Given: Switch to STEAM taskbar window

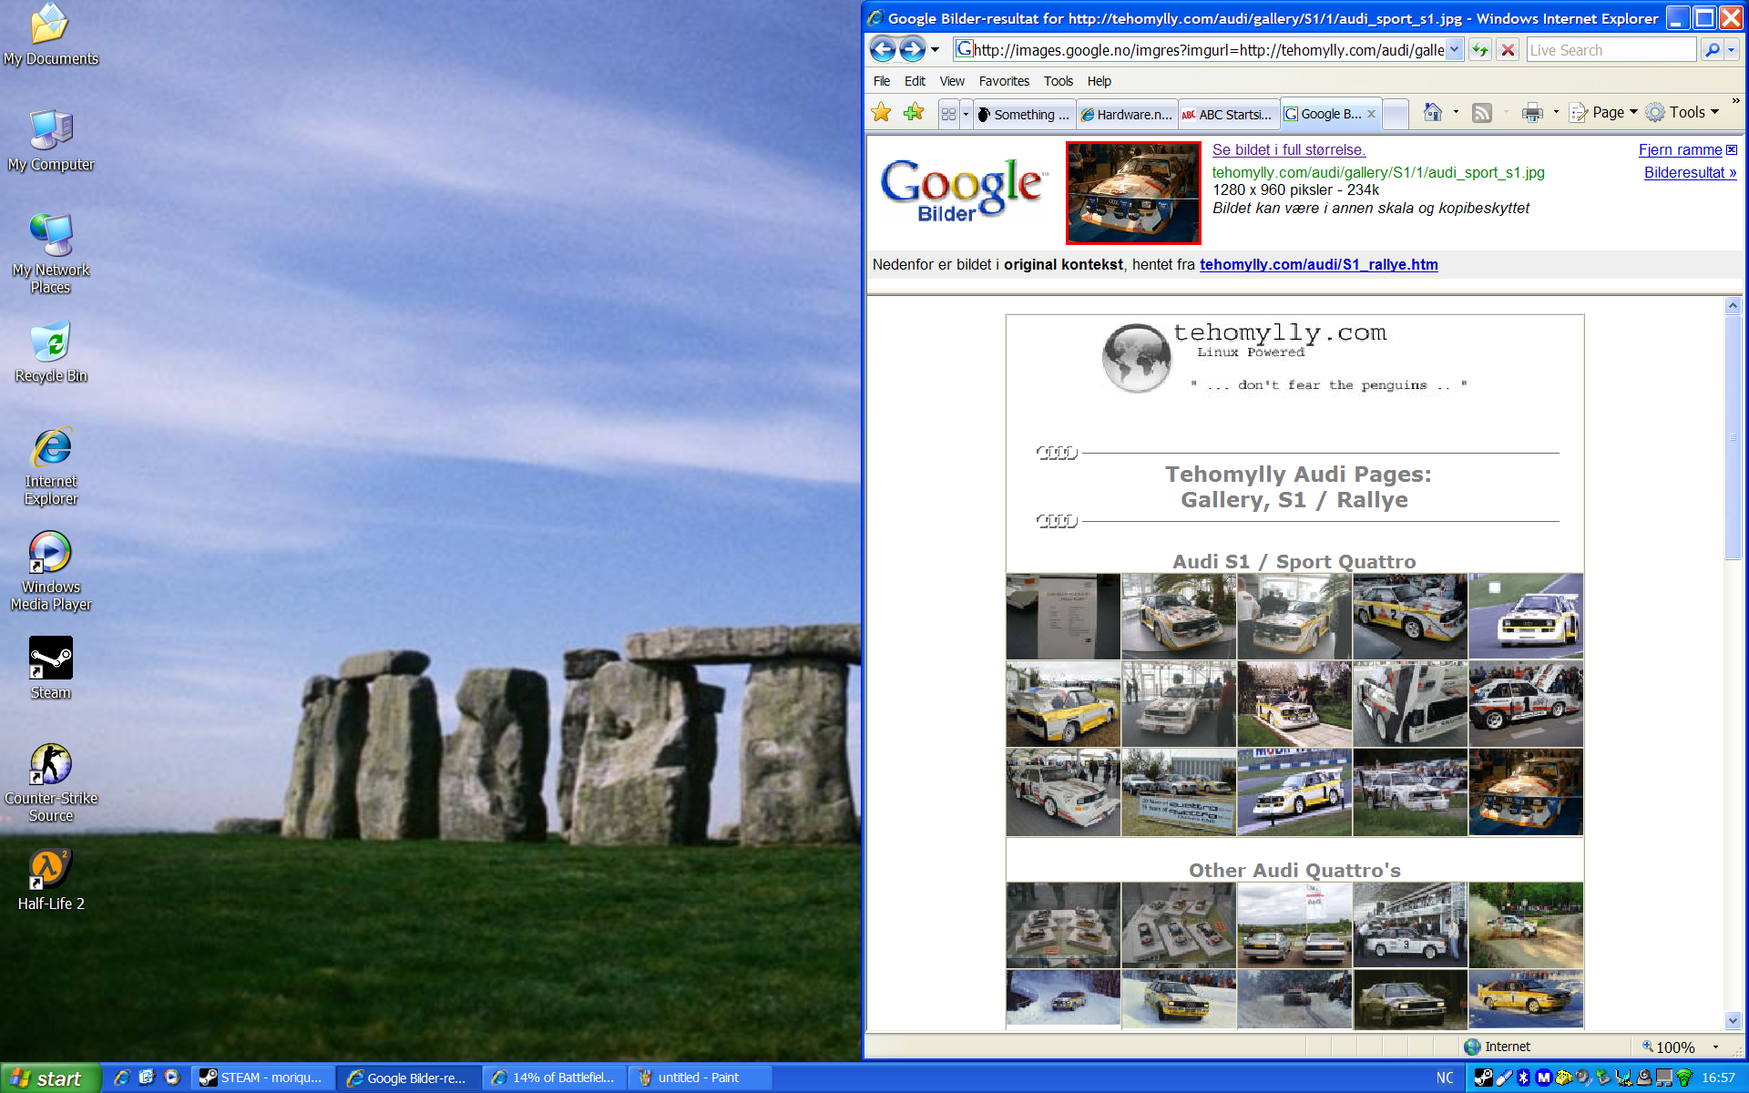Looking at the screenshot, I should click(x=262, y=1078).
